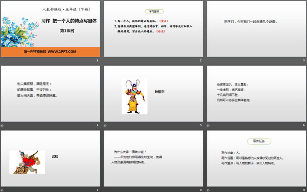The height and width of the screenshot is (192, 307).
Task: Click the slide number 5 label
Action: click(x=200, y=125)
